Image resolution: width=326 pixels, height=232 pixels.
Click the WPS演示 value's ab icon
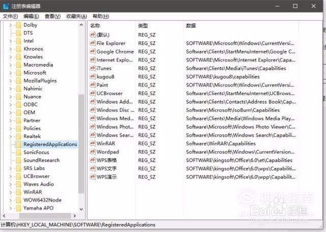pos(93,177)
